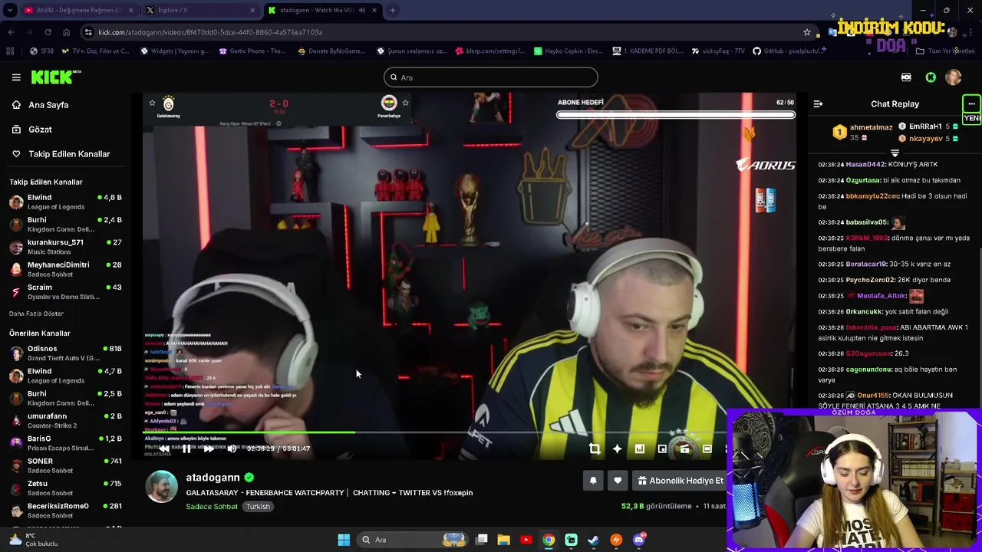The image size is (982, 552).
Task: Click the Sadece Sohbet category link
Action: [x=212, y=507]
